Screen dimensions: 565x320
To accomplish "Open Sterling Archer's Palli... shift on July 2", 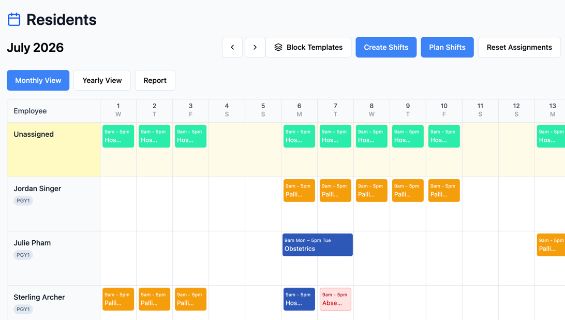I will [155, 299].
